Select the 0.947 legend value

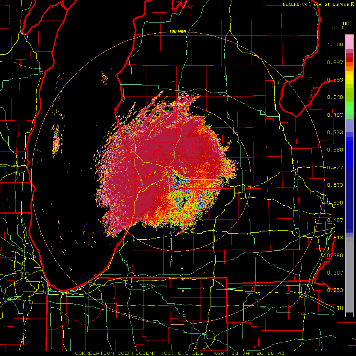pyautogui.click(x=335, y=62)
